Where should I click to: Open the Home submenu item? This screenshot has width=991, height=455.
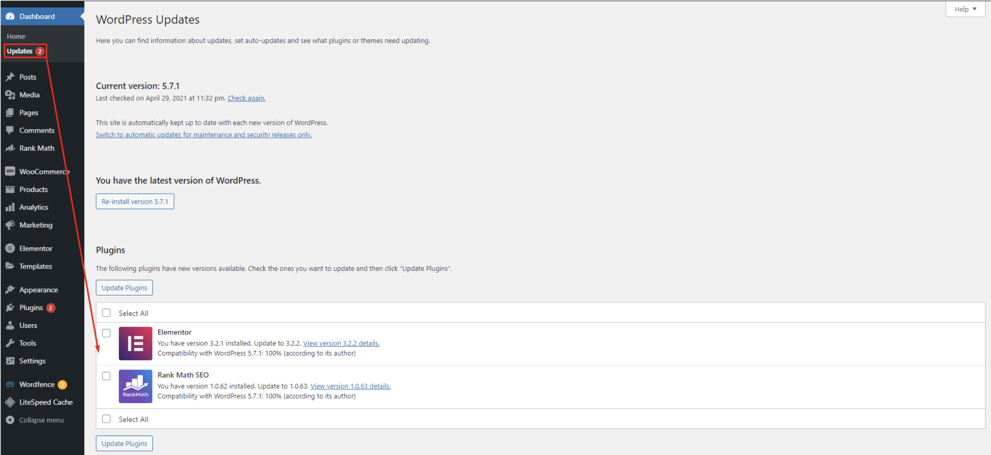[x=16, y=36]
